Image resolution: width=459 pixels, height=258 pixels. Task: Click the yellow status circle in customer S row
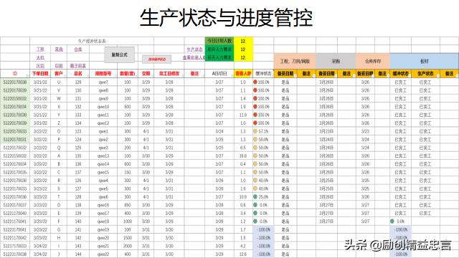255,188
